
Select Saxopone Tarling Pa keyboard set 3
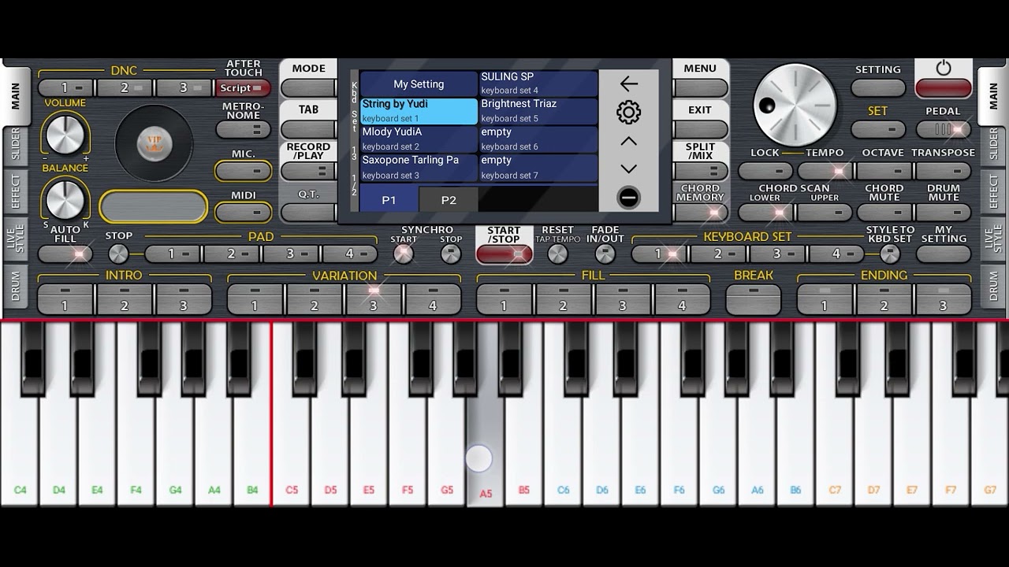[x=419, y=168]
